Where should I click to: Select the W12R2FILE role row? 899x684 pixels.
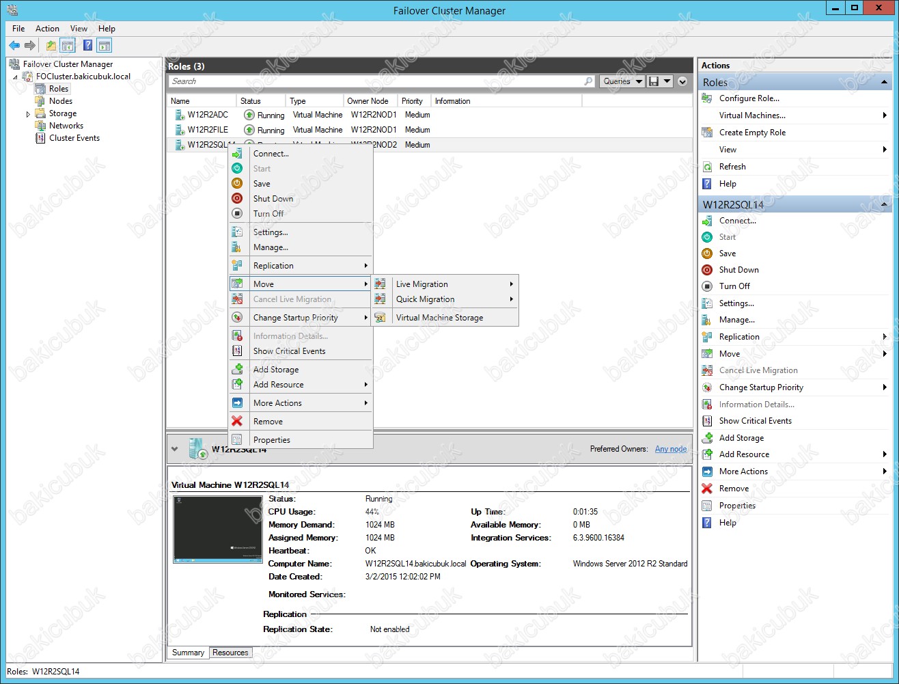tap(430, 130)
